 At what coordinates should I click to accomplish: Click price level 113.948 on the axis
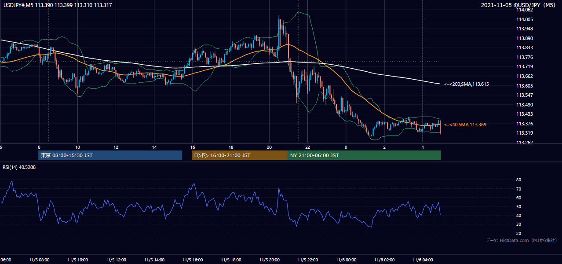tap(524, 29)
